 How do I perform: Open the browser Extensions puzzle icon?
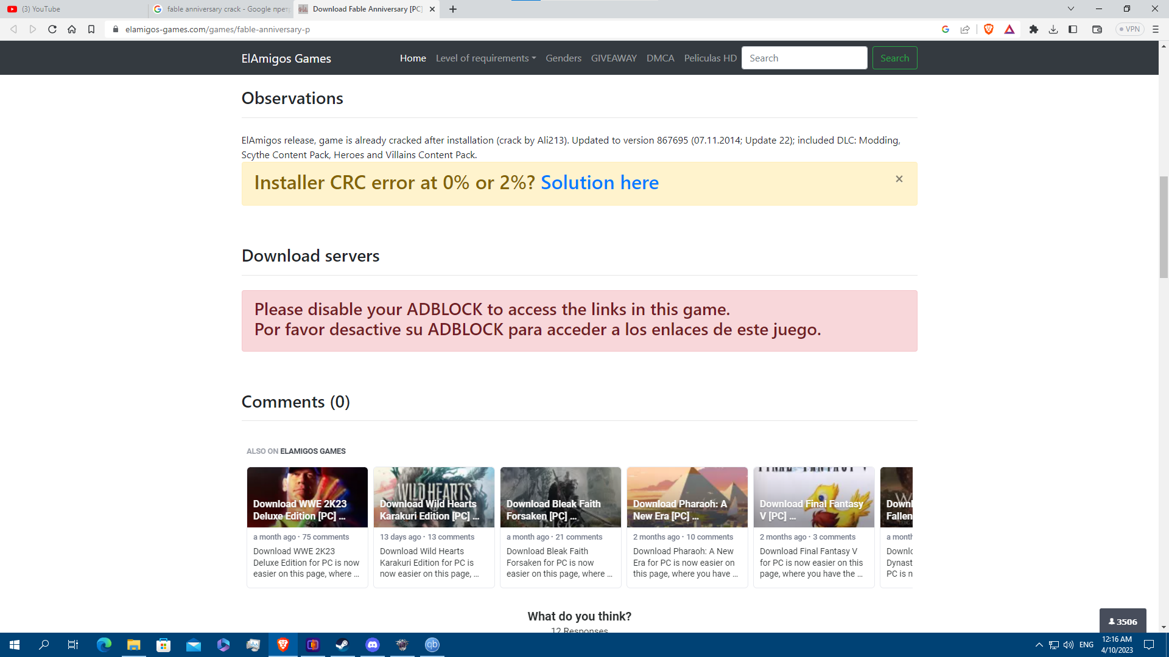1033,29
